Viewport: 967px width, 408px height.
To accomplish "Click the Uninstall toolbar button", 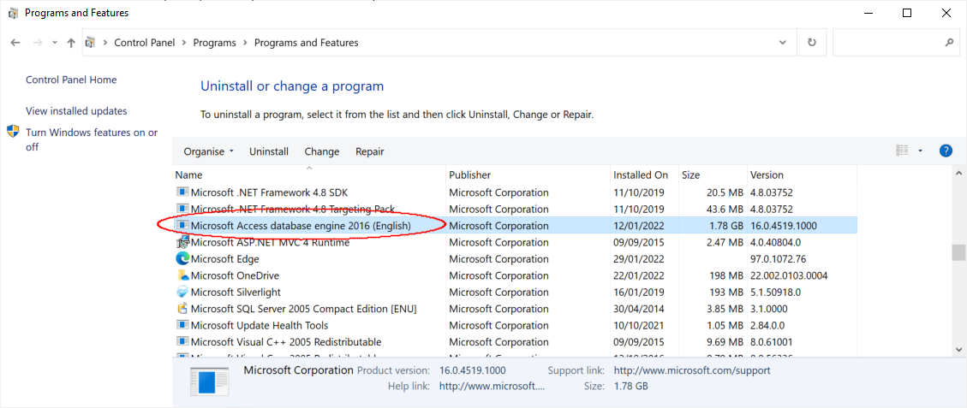I will [x=269, y=151].
